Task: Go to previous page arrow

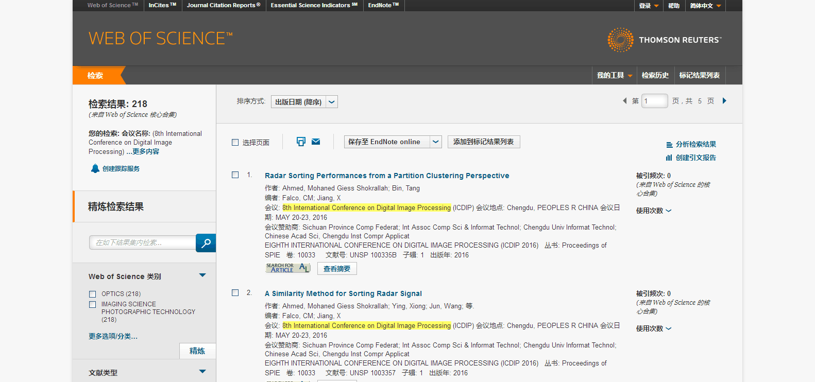Action: (624, 101)
